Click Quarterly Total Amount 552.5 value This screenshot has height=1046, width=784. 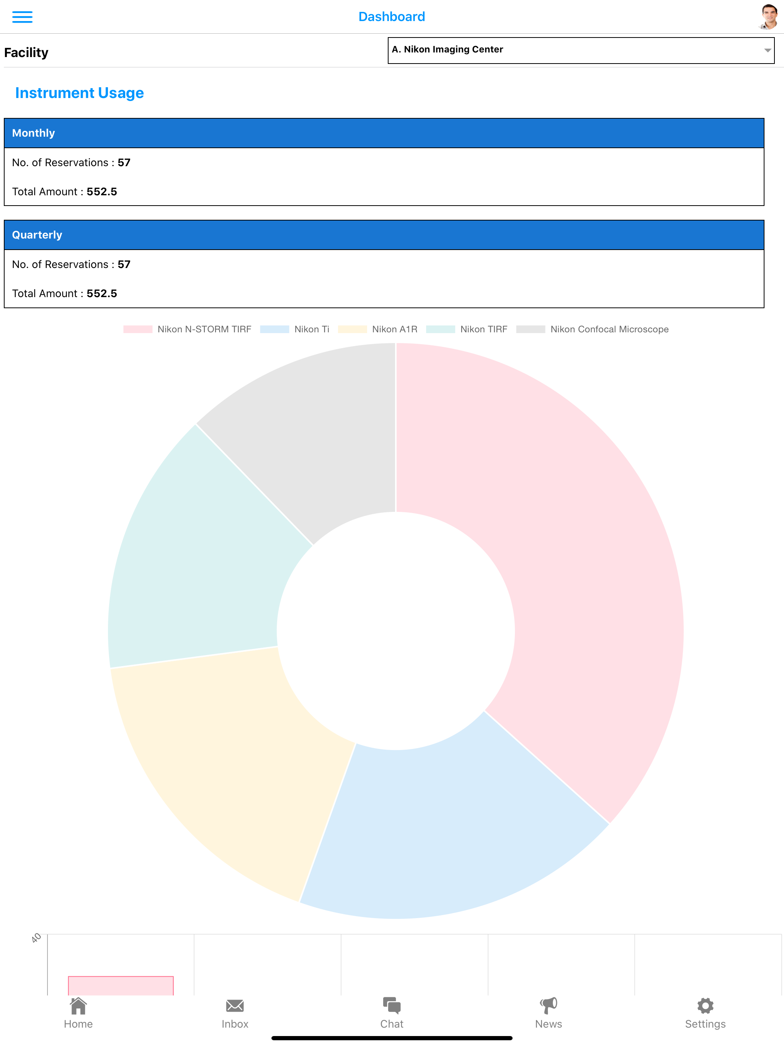click(x=102, y=293)
